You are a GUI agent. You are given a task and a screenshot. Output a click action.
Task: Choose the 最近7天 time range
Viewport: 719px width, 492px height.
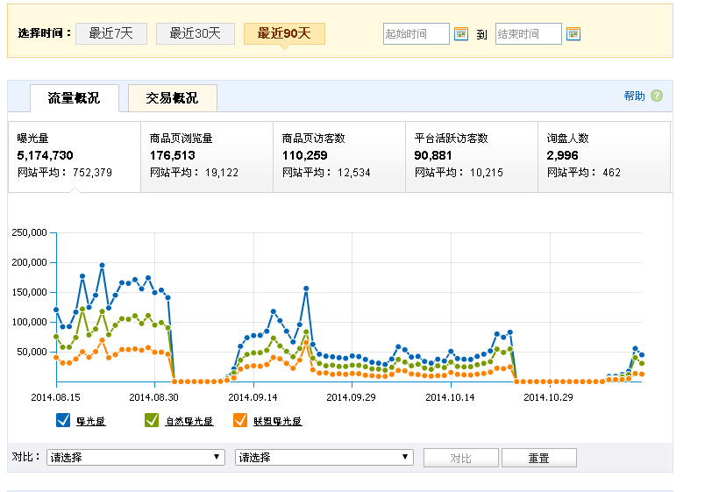(111, 33)
